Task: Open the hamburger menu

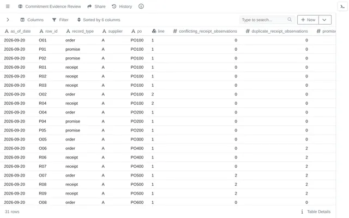Action: pyautogui.click(x=8, y=7)
